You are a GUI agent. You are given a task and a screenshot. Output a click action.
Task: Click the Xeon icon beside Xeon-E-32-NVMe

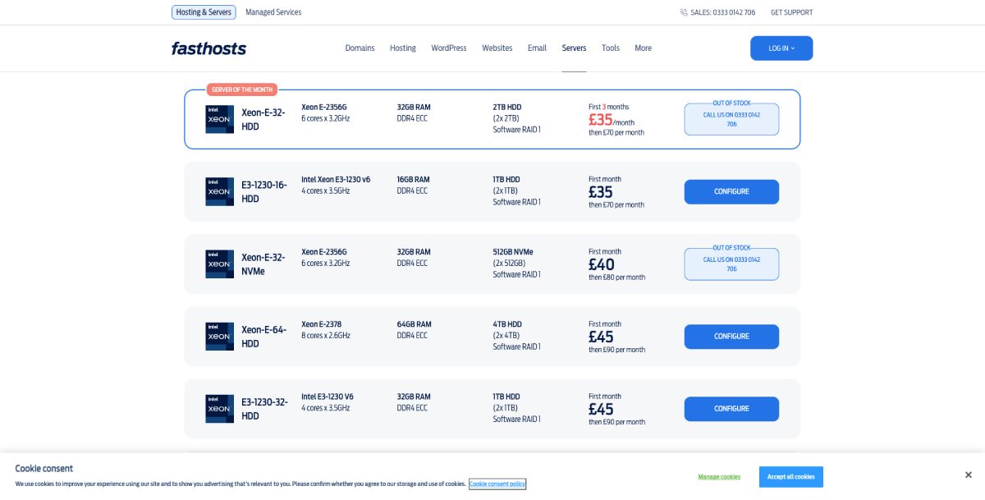coord(219,264)
